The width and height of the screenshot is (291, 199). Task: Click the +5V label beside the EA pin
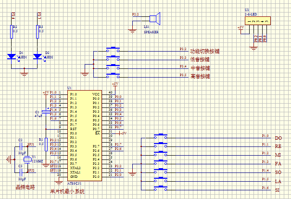click(123, 133)
